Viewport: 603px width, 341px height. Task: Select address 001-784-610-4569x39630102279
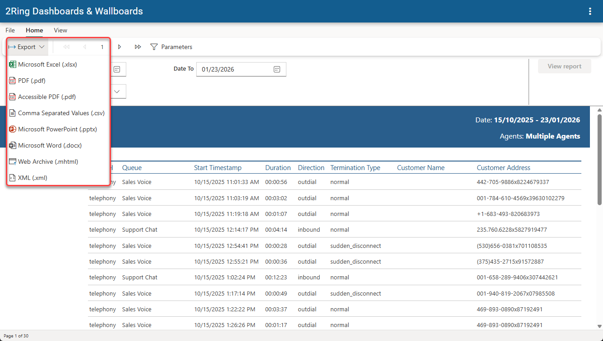click(520, 198)
